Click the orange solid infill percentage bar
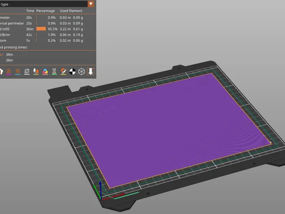Screen dimensions: 285x214 41,29
